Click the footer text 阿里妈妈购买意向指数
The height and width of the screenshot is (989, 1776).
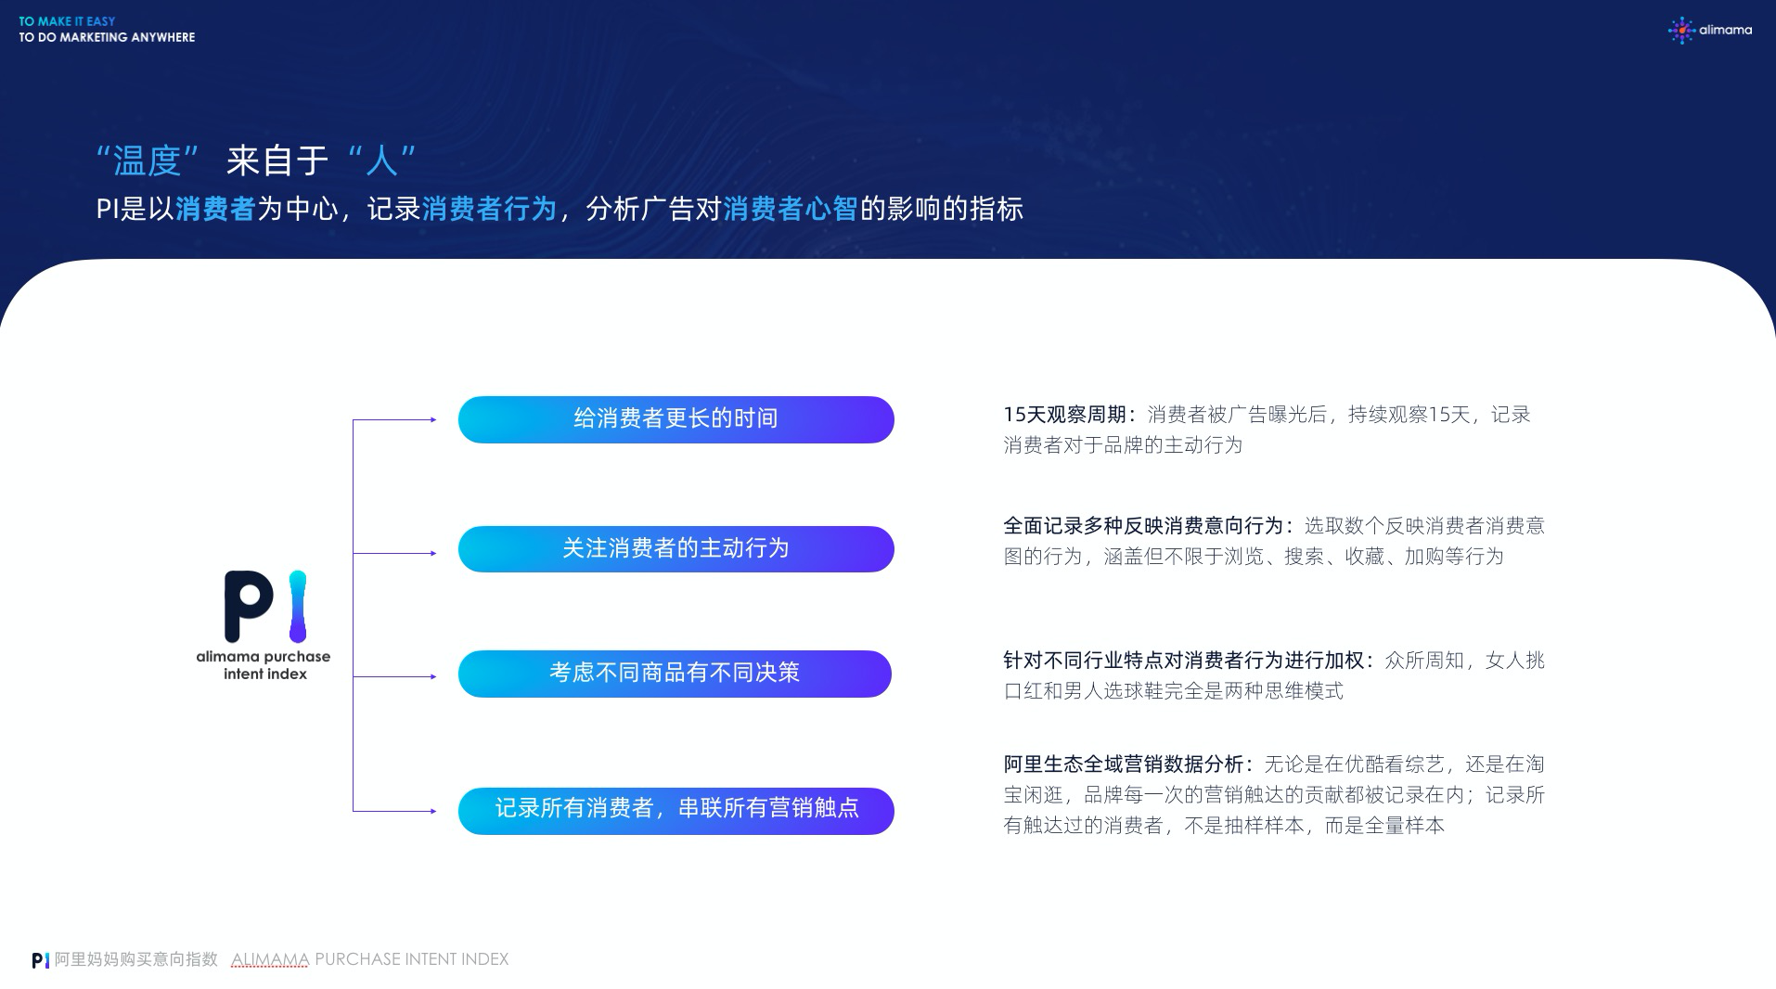pyautogui.click(x=135, y=959)
